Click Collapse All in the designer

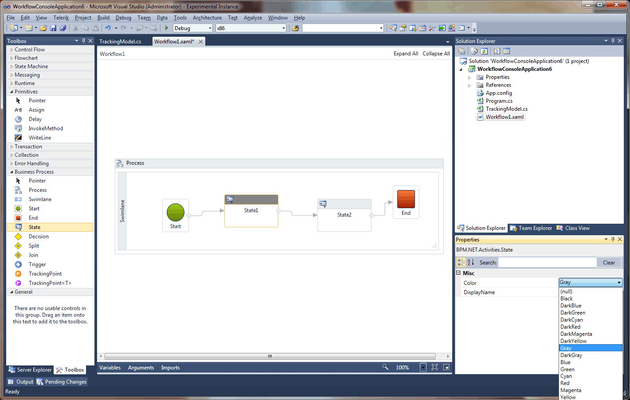tap(436, 54)
